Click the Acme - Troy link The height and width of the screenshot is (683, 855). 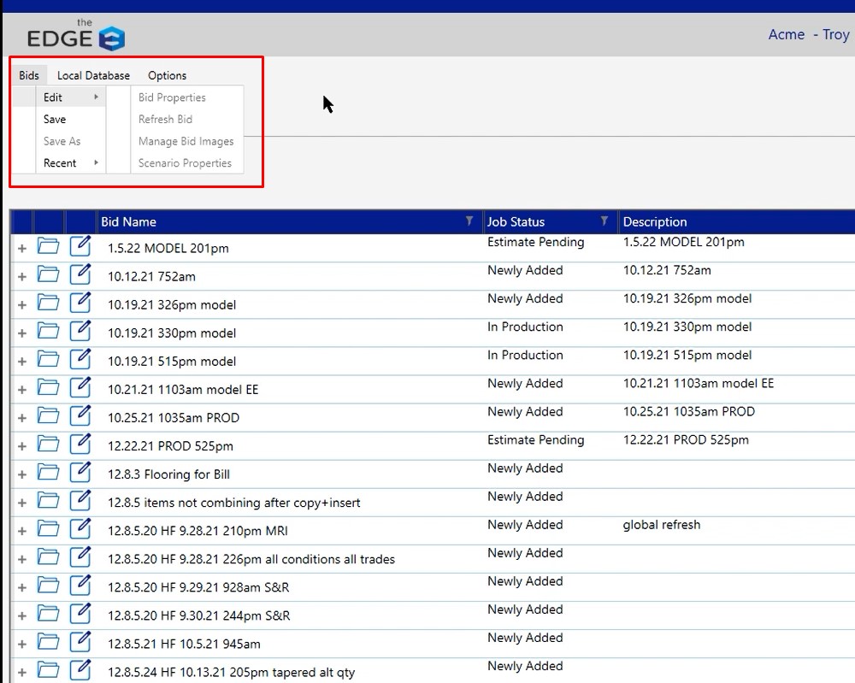(808, 35)
